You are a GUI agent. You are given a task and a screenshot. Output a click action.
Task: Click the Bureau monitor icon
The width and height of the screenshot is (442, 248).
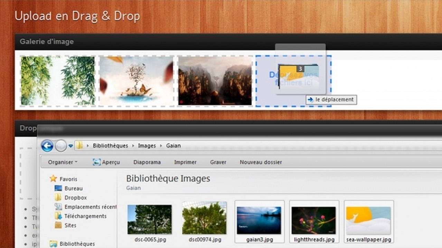point(58,188)
